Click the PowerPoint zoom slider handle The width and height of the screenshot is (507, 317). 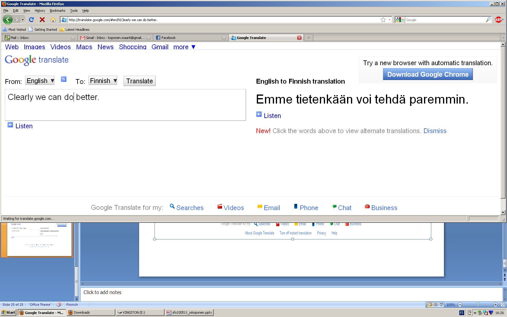[478, 305]
